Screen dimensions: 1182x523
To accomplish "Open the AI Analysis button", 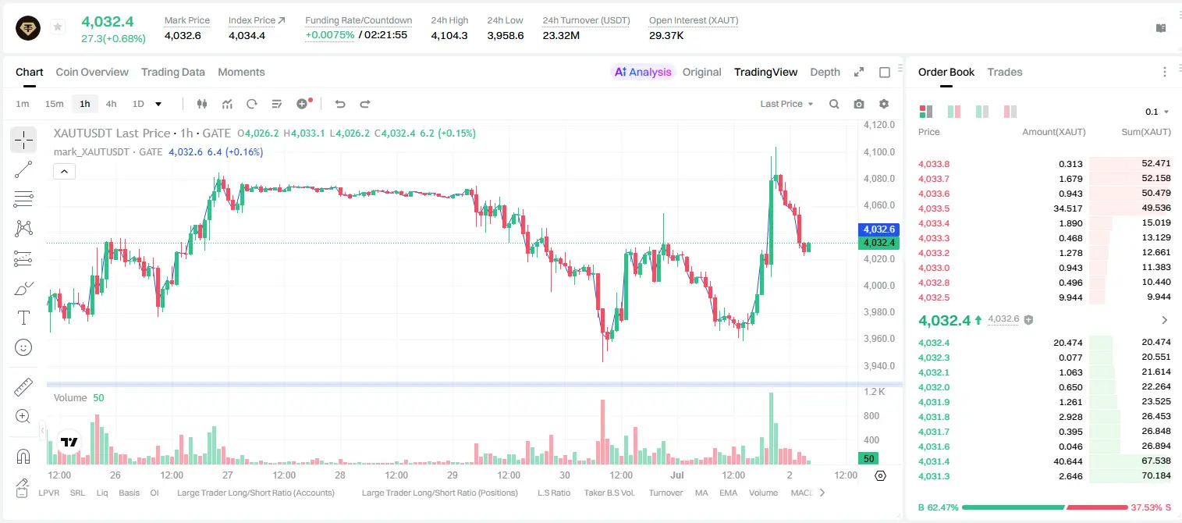I will click(x=643, y=72).
